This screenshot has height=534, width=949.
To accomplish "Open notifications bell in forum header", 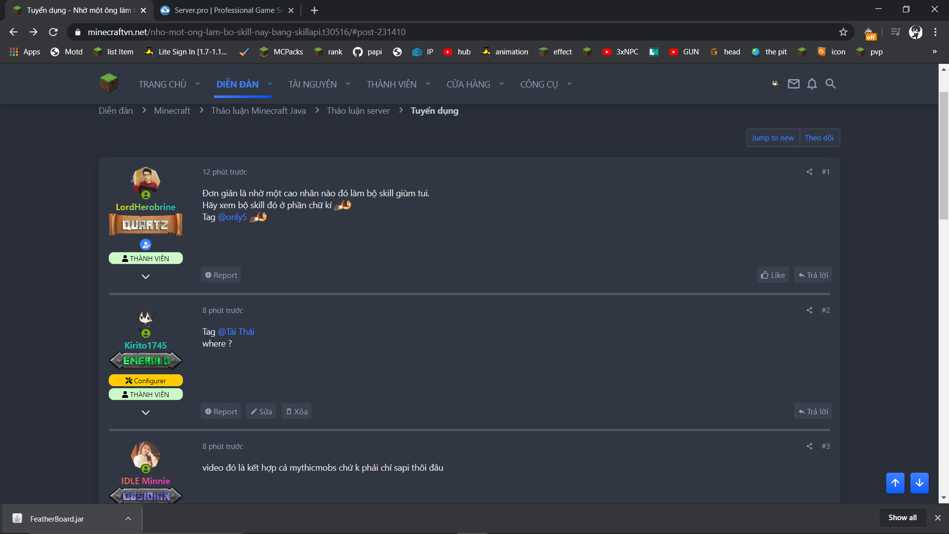I will pyautogui.click(x=812, y=84).
